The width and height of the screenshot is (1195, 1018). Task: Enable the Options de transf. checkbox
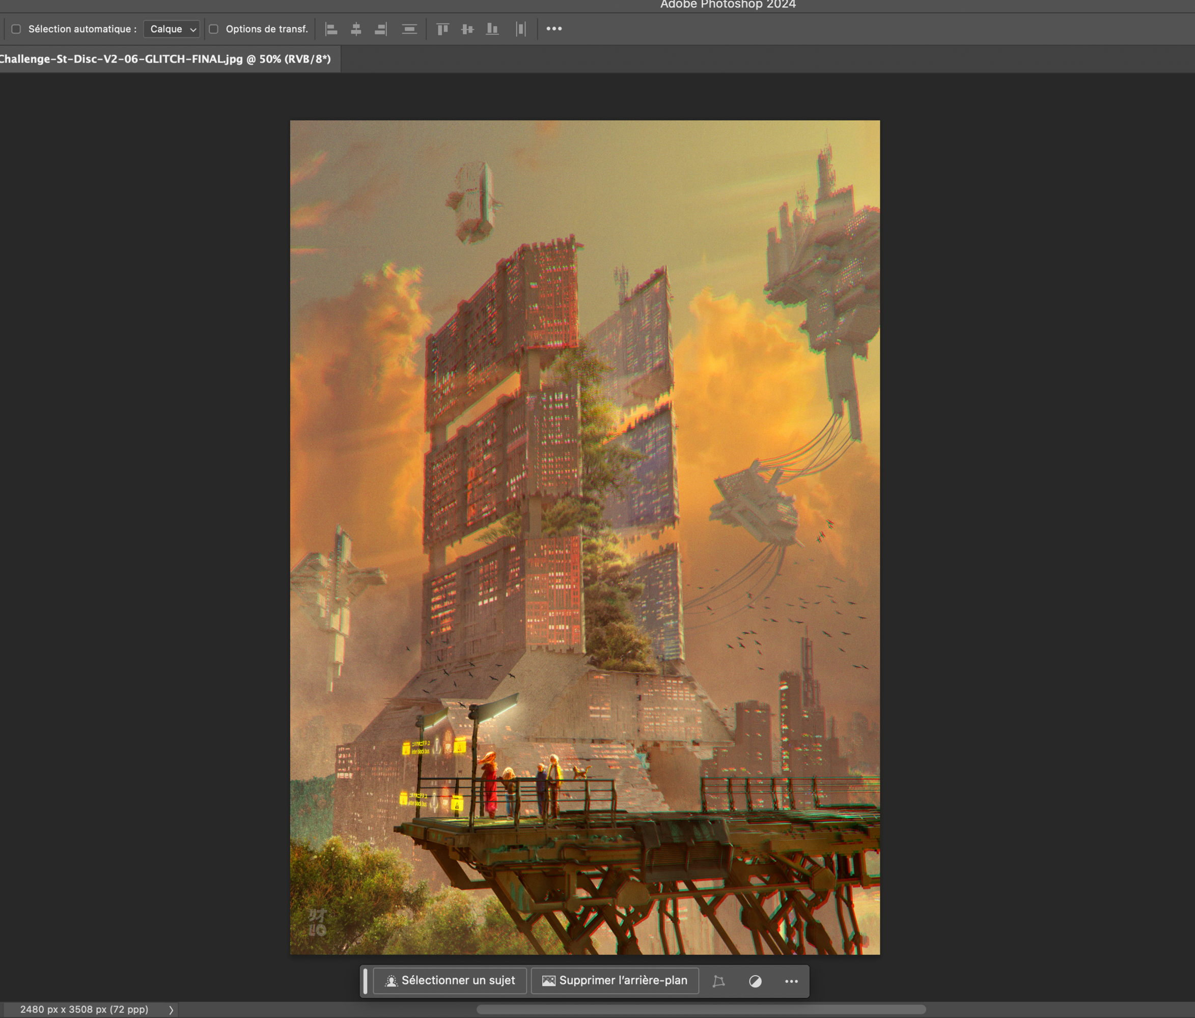coord(213,29)
